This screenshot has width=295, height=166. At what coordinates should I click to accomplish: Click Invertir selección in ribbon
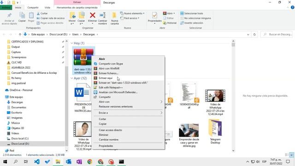click(x=192, y=23)
